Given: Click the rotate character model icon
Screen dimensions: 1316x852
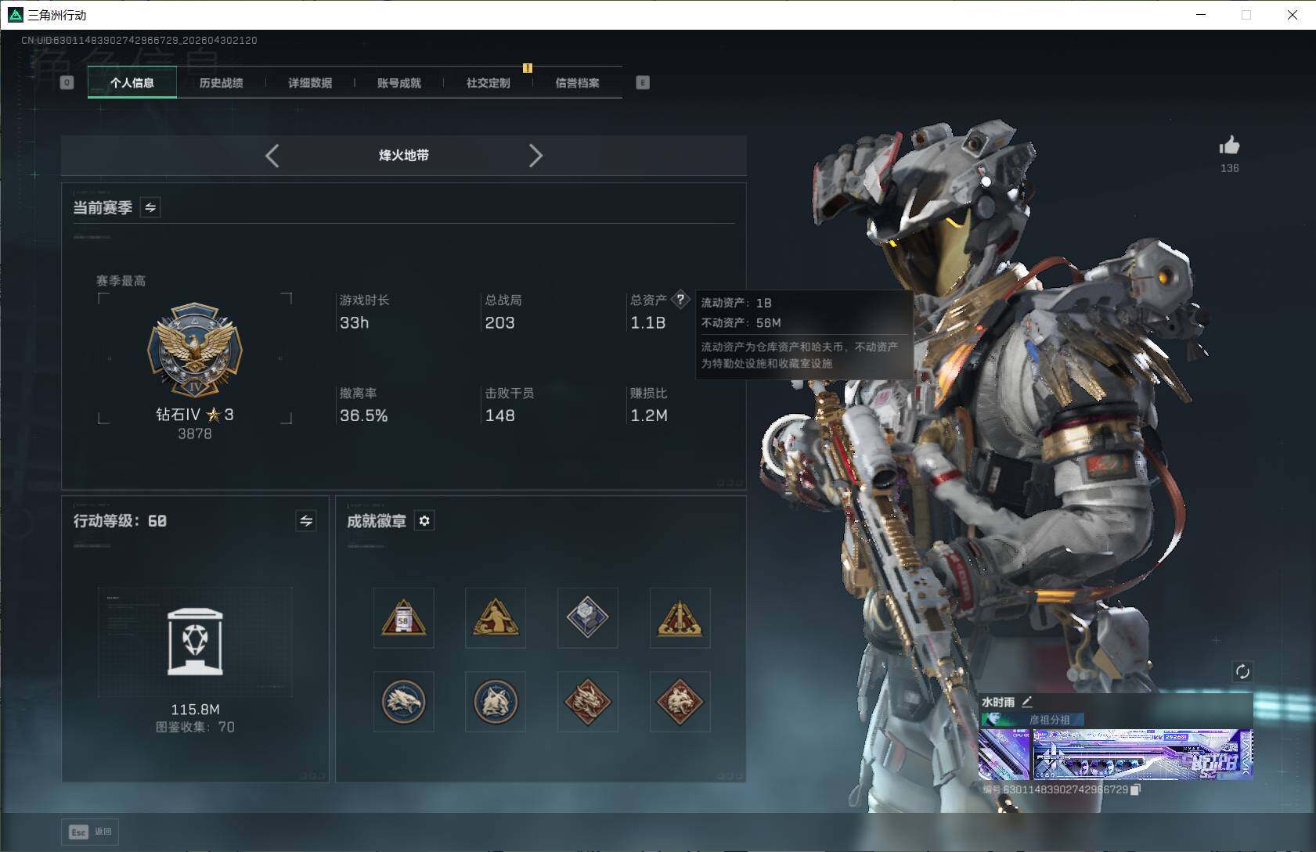Looking at the screenshot, I should [1242, 671].
